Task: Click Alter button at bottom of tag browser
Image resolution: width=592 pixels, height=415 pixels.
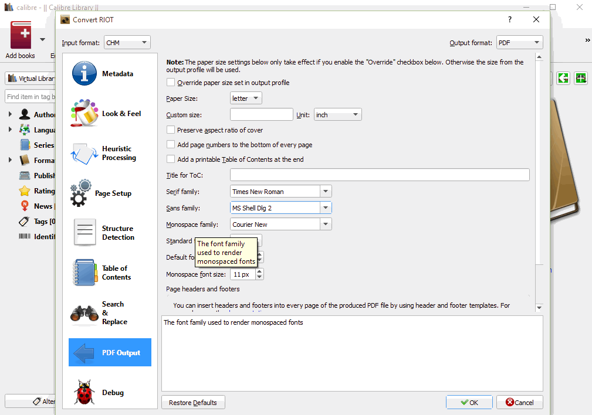Action: [x=31, y=401]
